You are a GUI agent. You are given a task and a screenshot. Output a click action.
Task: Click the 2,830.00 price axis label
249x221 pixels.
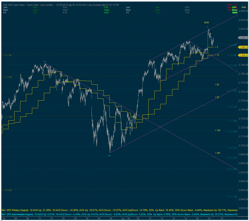pos(243,29)
